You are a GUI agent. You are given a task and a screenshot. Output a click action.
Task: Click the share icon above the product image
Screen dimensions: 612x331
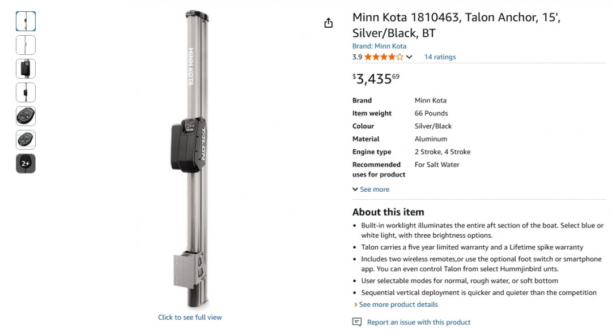click(328, 23)
